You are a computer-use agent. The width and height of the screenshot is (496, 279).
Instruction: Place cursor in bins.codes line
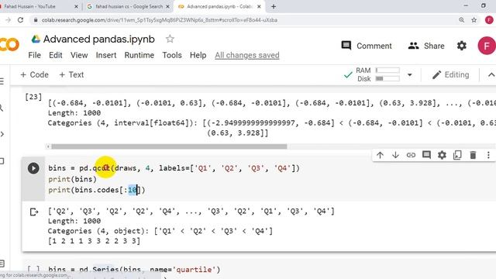click(96, 190)
